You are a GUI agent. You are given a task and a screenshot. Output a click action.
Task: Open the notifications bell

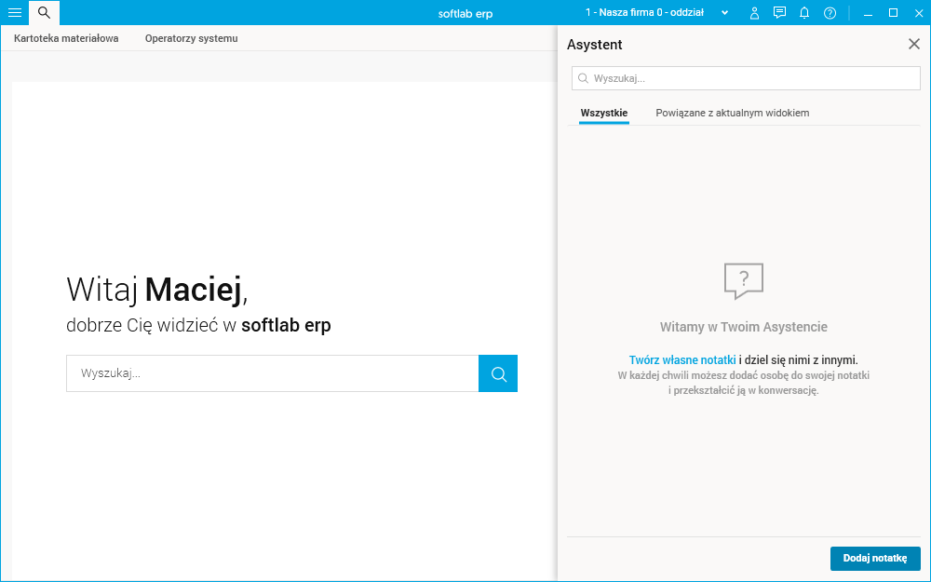(x=804, y=12)
